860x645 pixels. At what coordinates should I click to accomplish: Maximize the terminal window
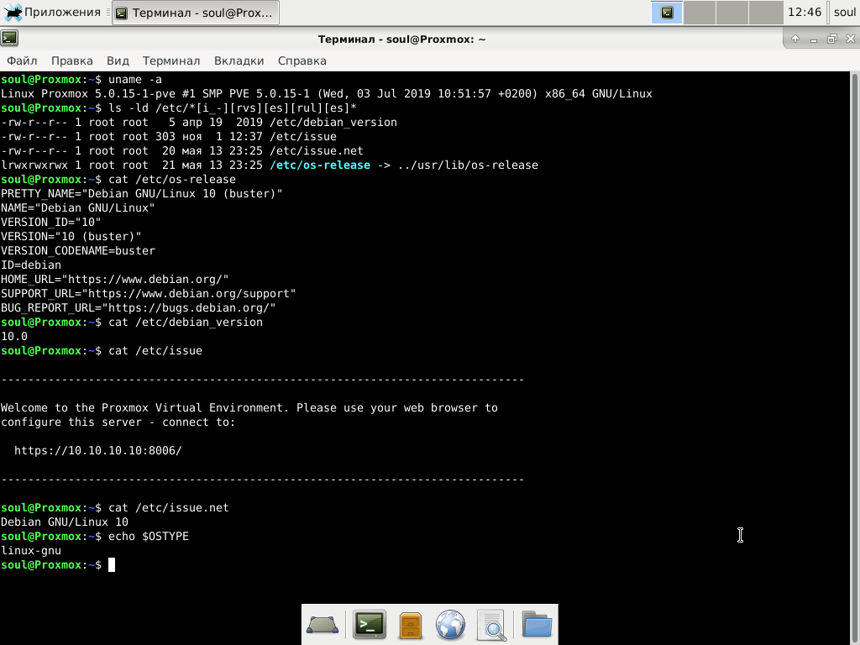832,39
